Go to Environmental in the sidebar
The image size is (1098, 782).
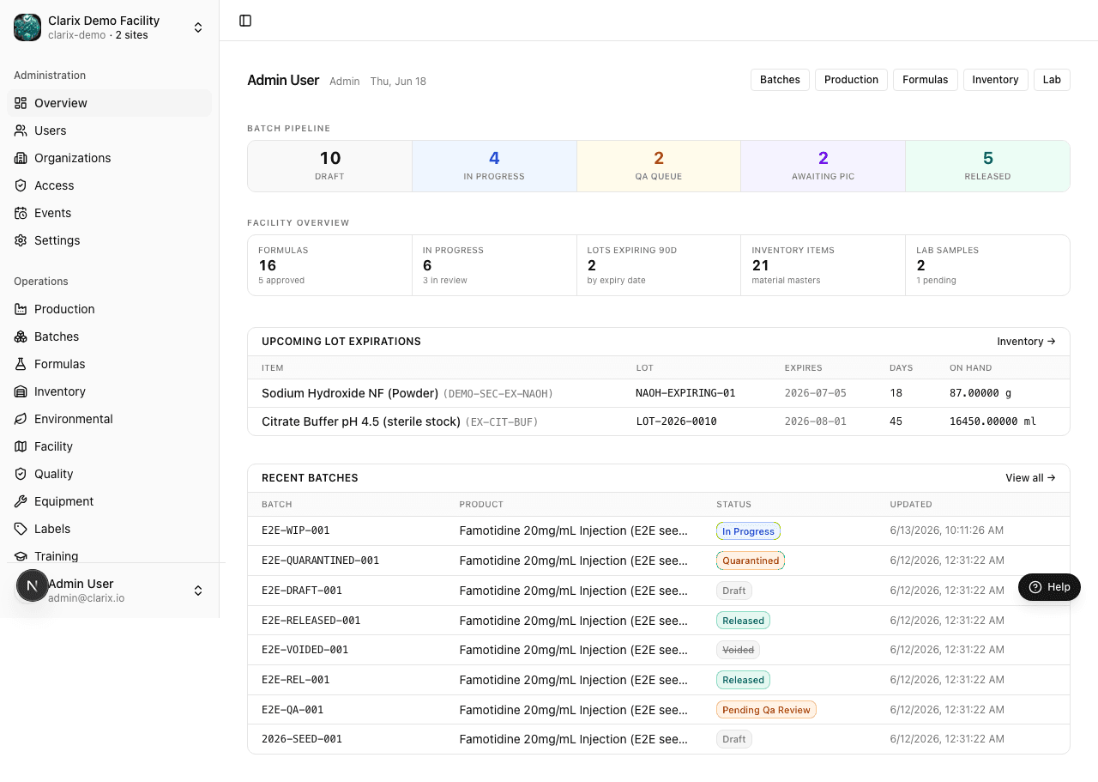click(x=109, y=419)
